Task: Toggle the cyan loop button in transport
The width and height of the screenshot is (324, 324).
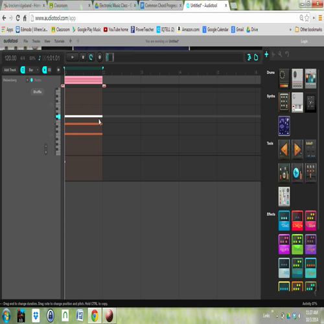Action: click(91, 58)
